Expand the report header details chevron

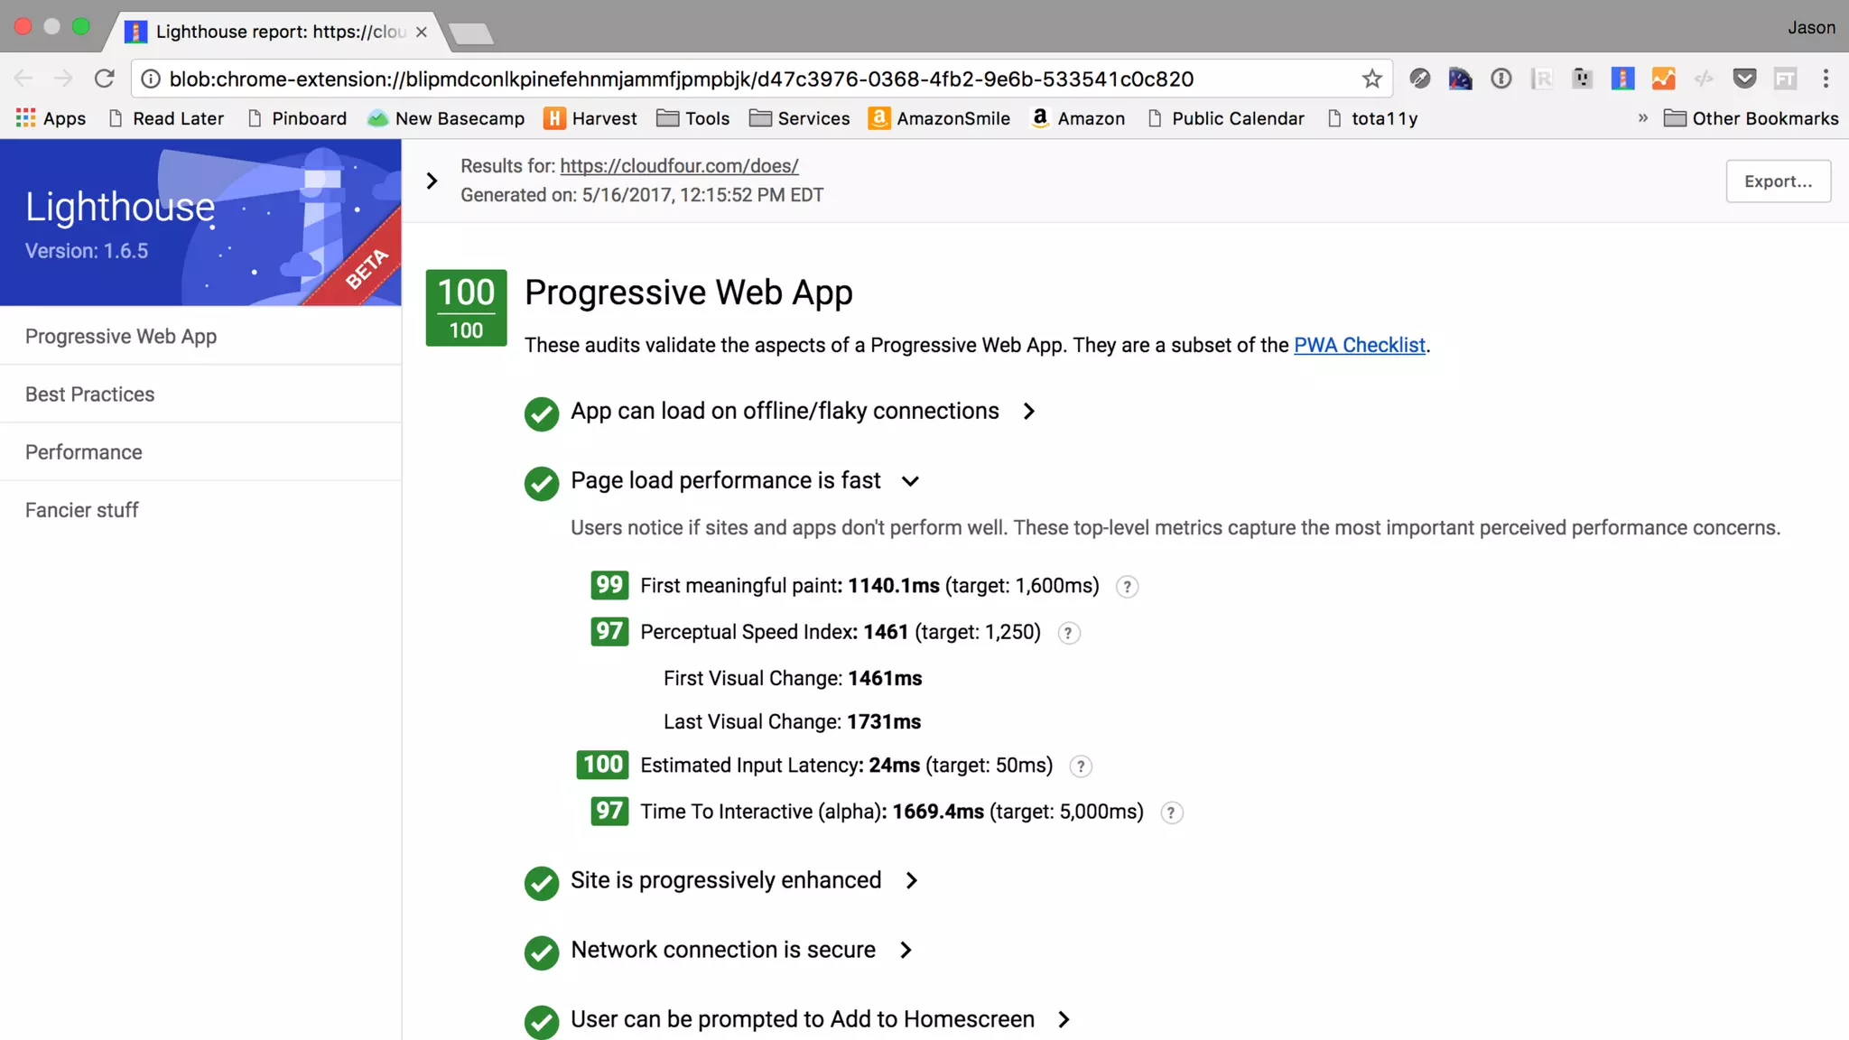(432, 181)
